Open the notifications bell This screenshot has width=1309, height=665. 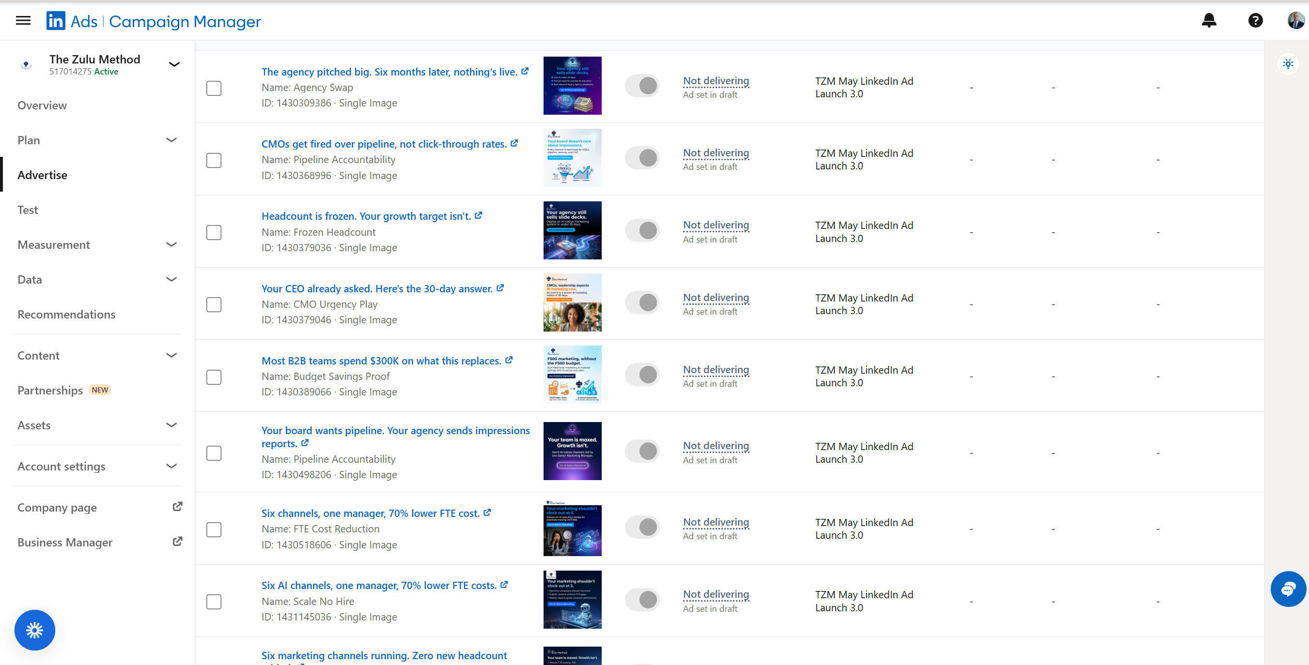click(1209, 20)
